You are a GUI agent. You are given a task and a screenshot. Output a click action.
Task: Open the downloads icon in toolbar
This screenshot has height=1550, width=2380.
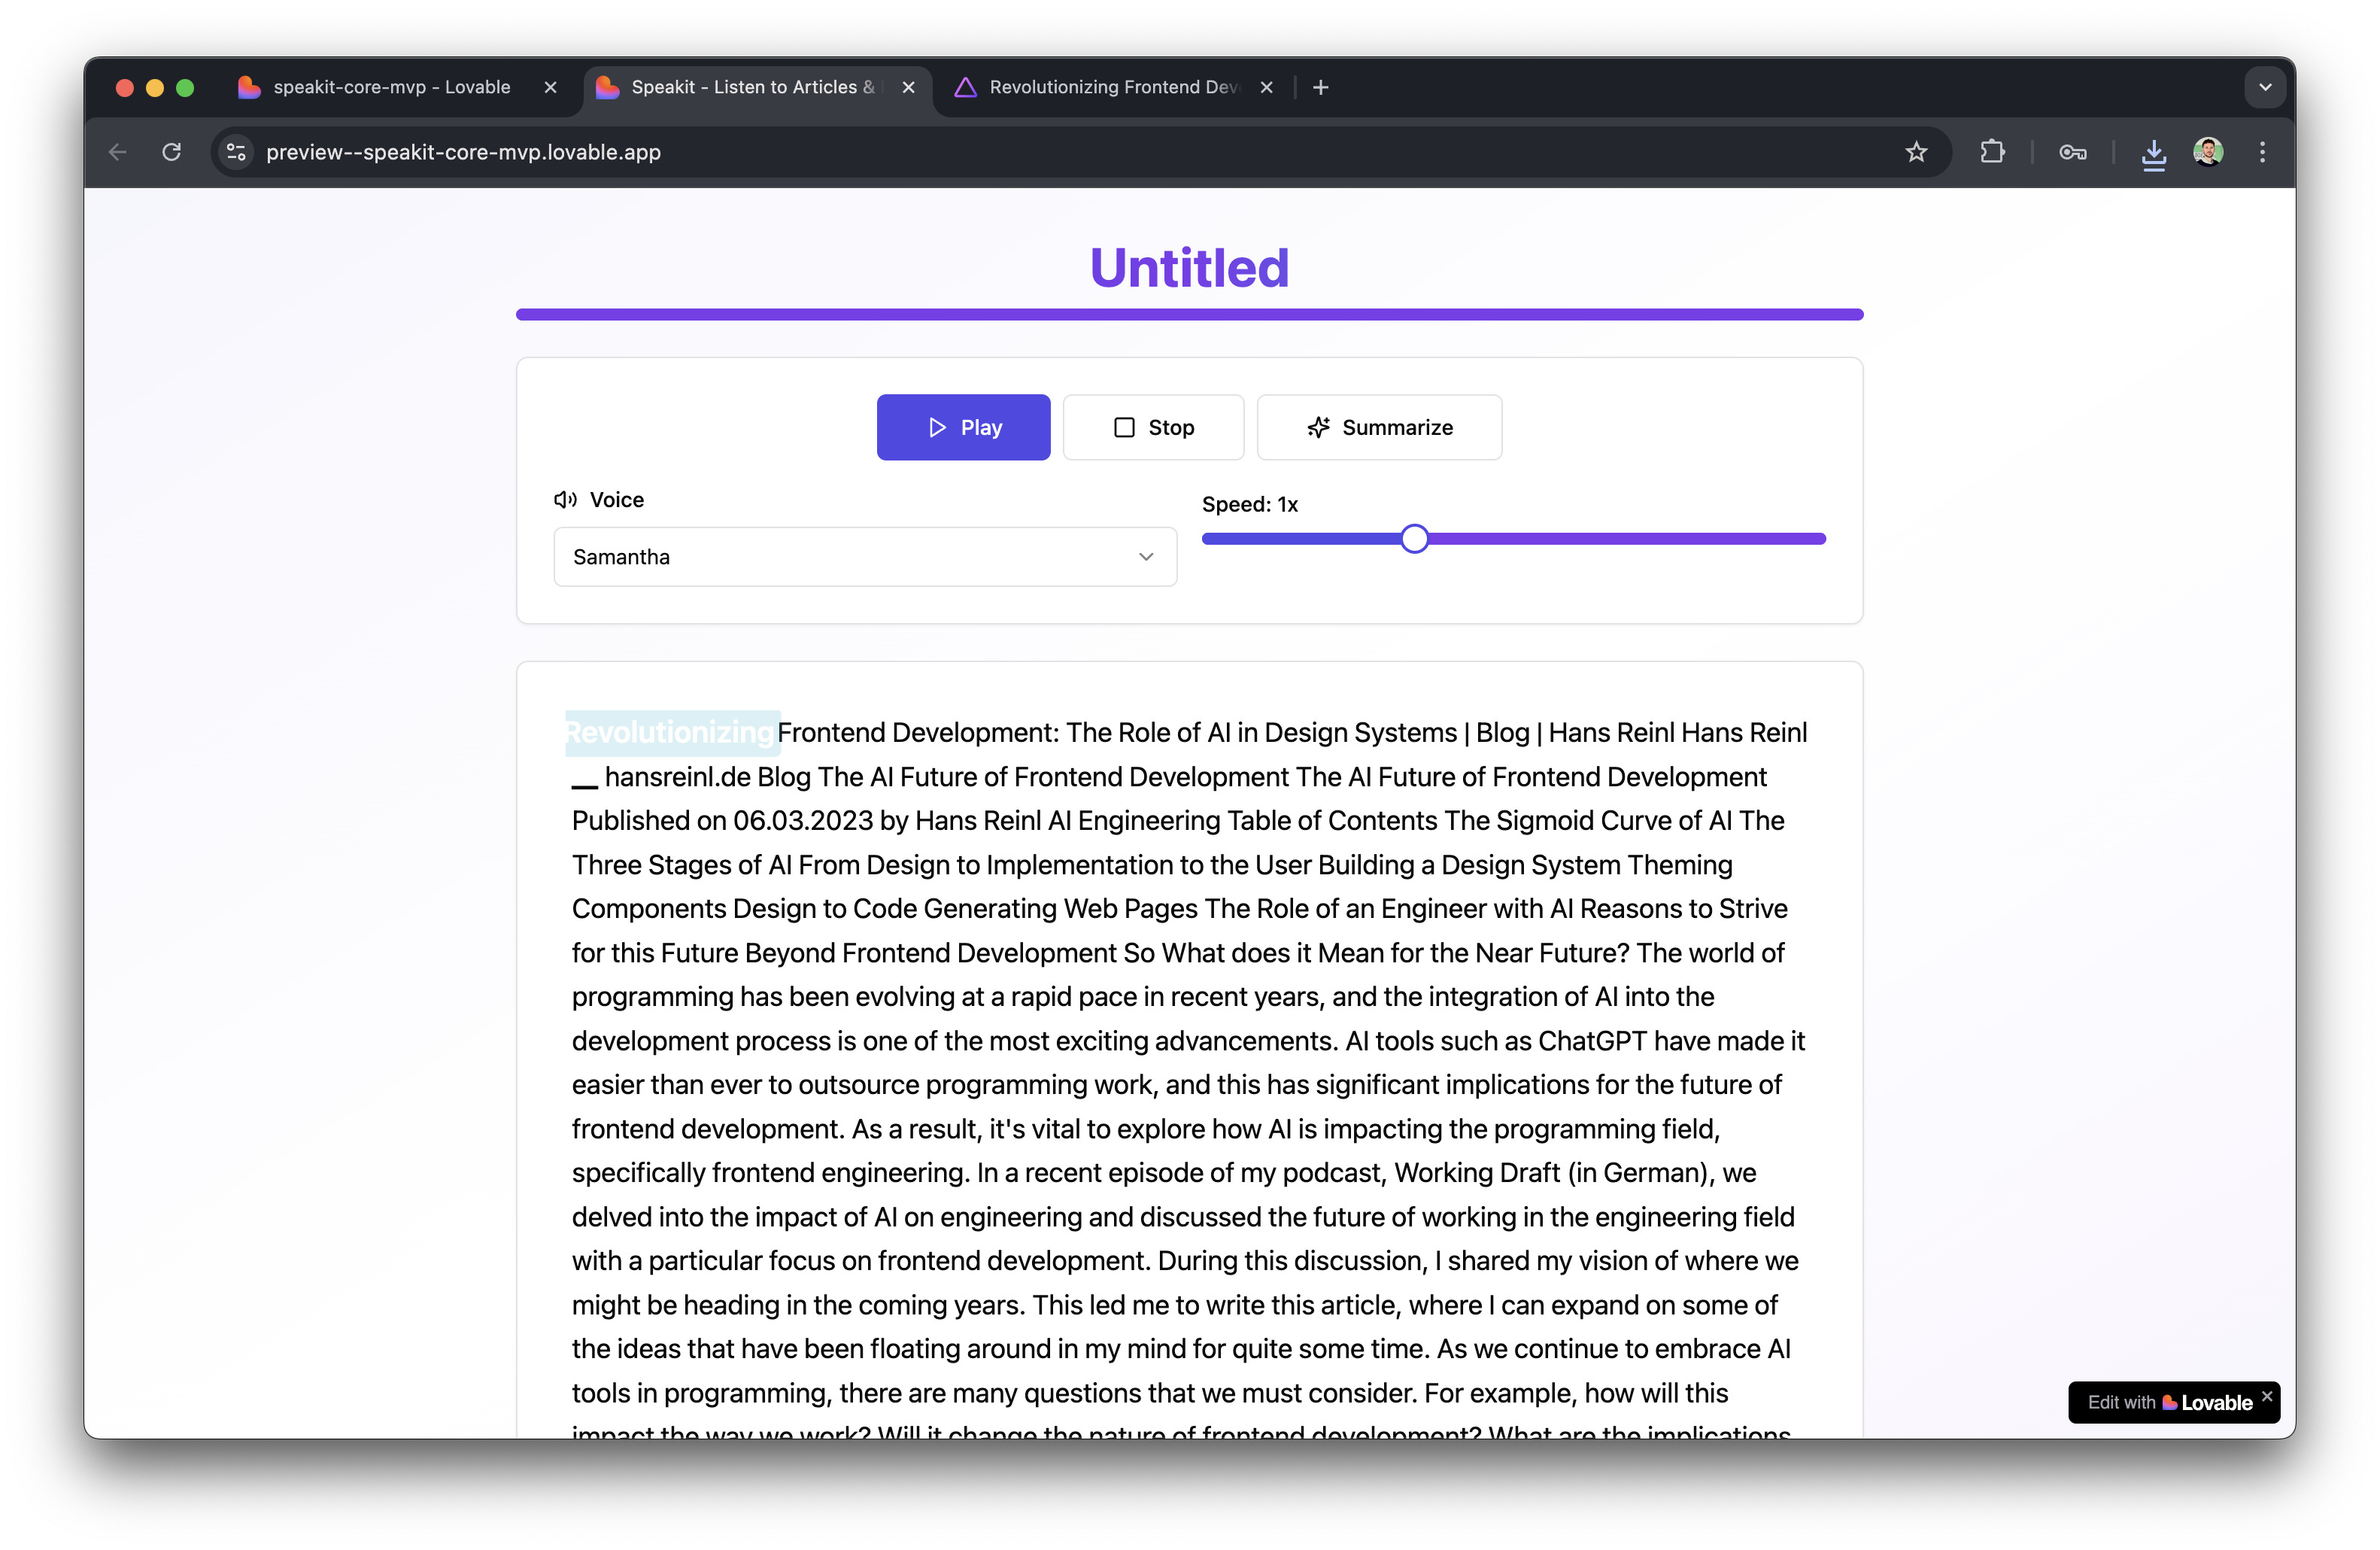[x=2153, y=153]
